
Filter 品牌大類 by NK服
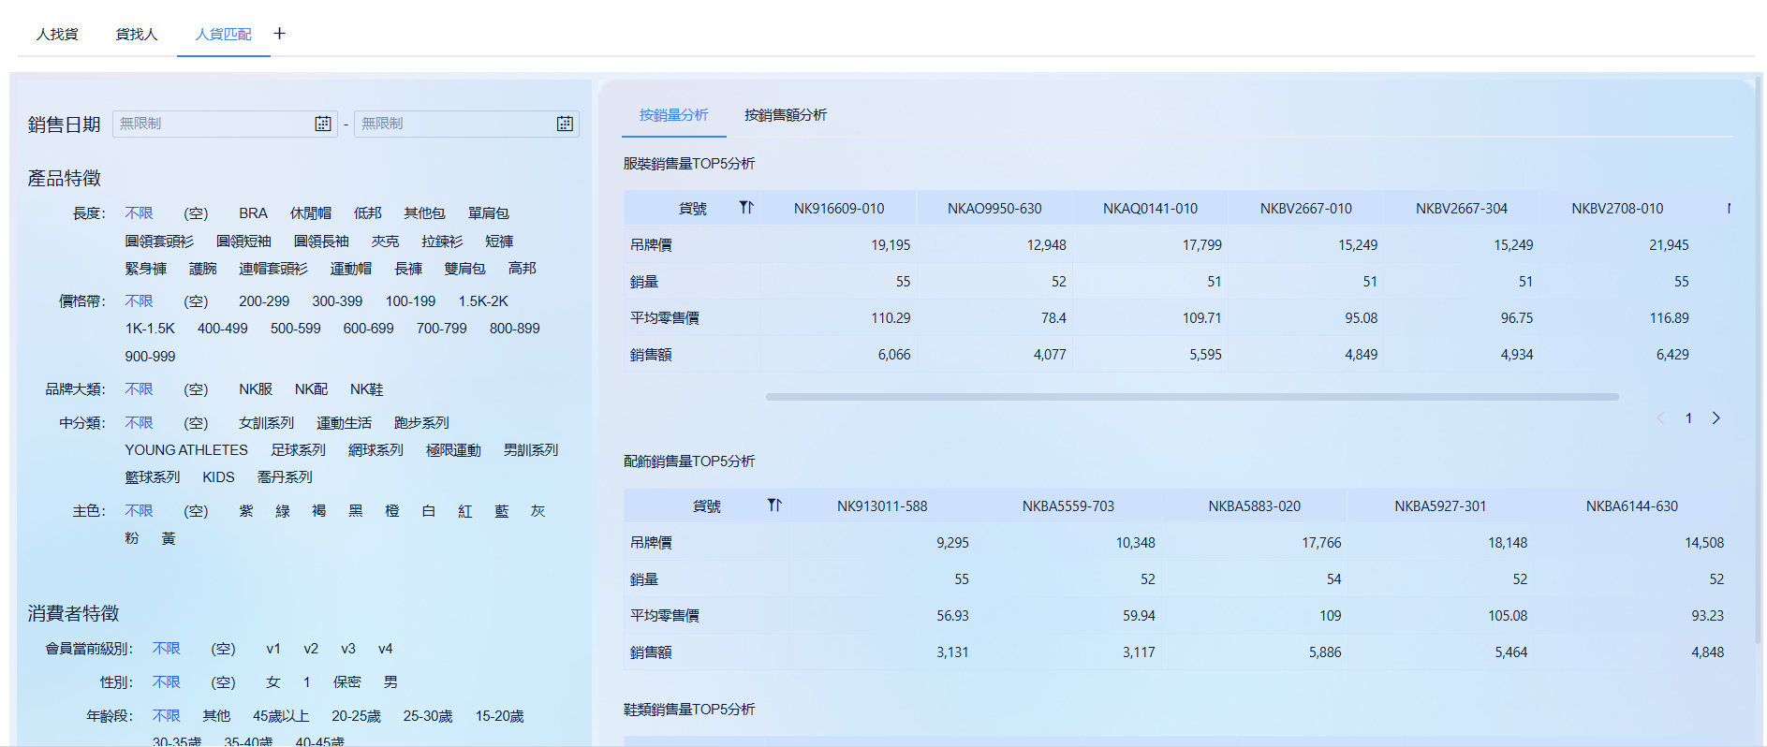pyautogui.click(x=256, y=389)
